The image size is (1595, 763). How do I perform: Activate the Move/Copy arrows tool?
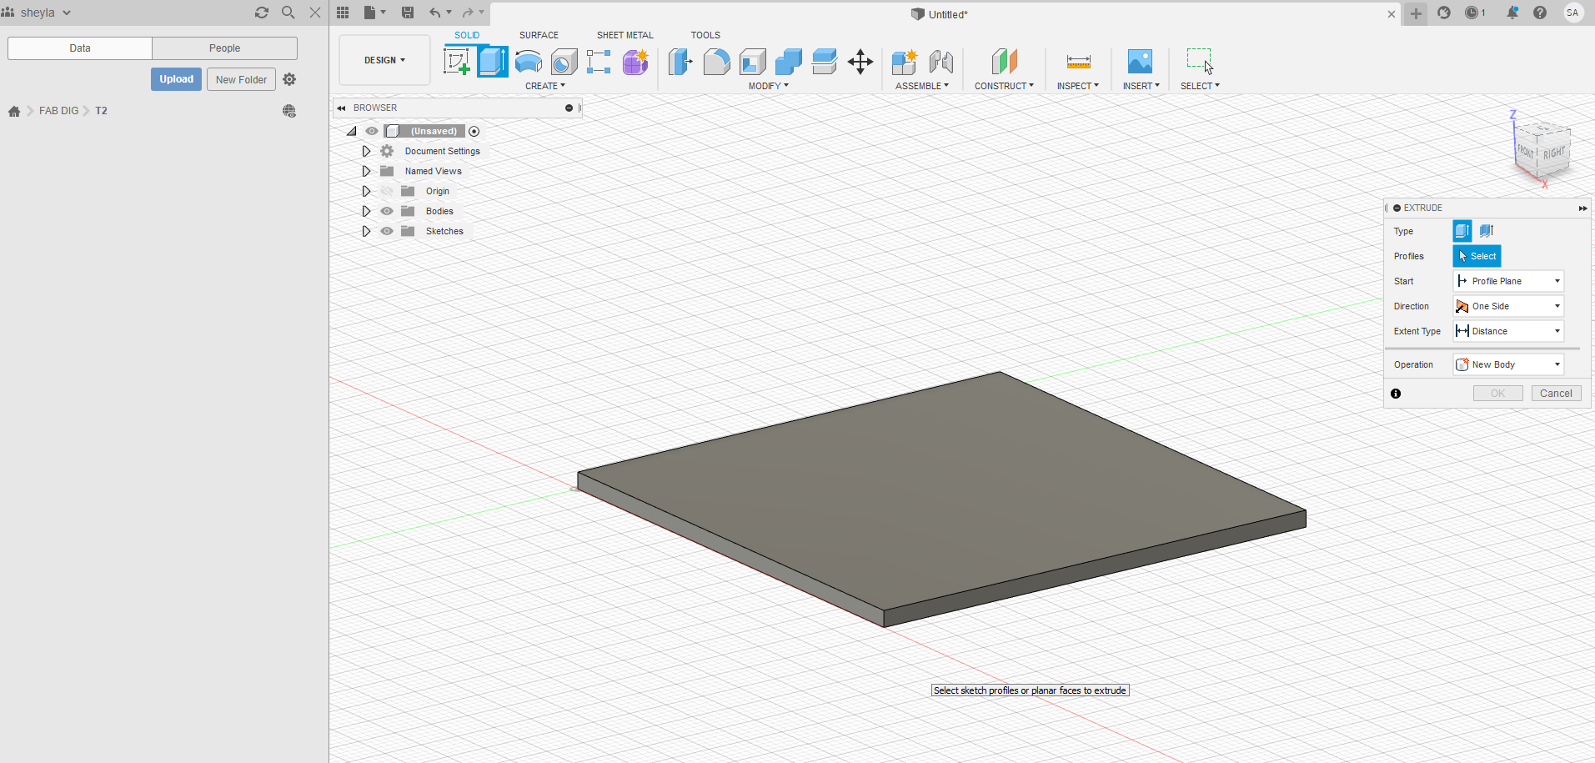click(860, 62)
